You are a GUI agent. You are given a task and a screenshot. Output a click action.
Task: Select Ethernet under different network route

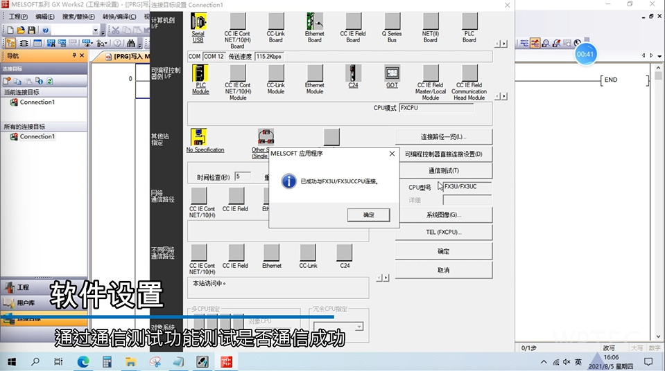pyautogui.click(x=271, y=253)
